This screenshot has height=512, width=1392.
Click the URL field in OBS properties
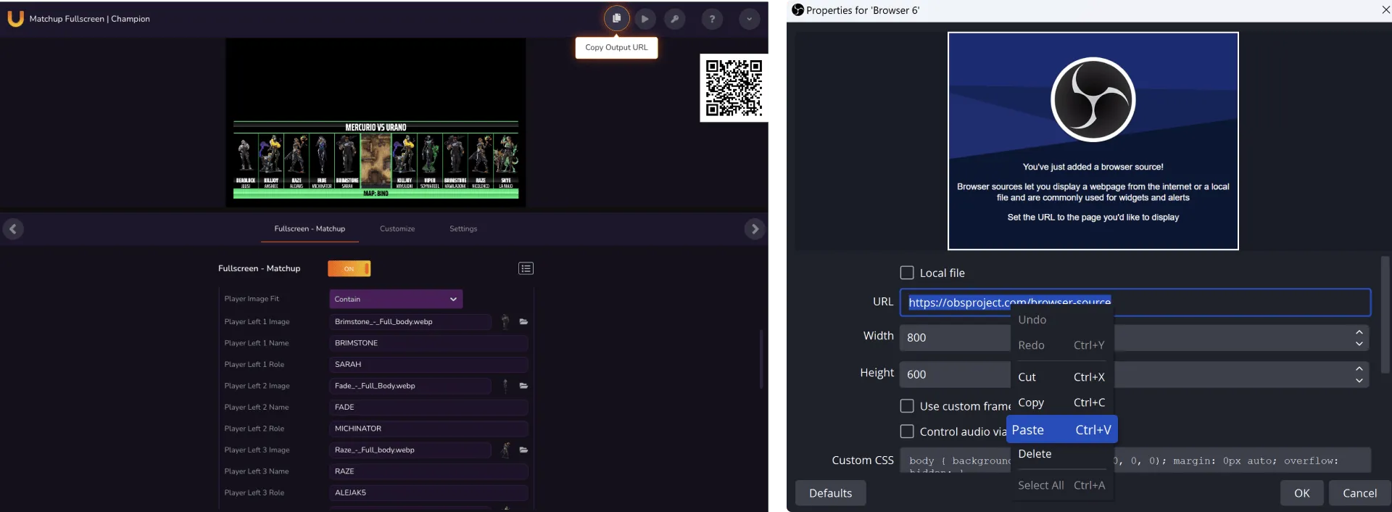1135,302
